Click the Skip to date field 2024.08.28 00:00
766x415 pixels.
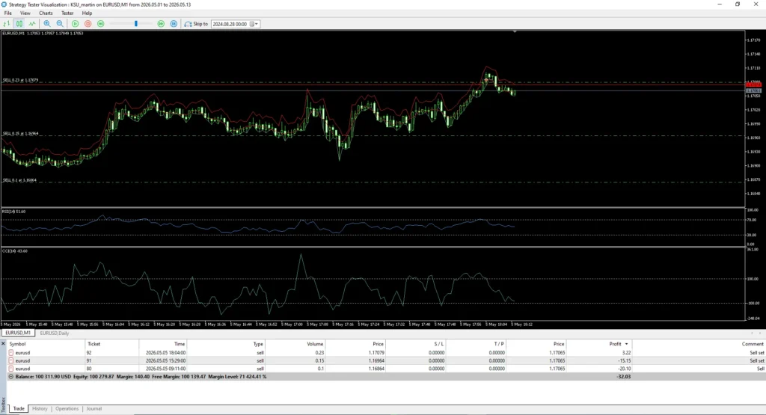[x=230, y=24]
